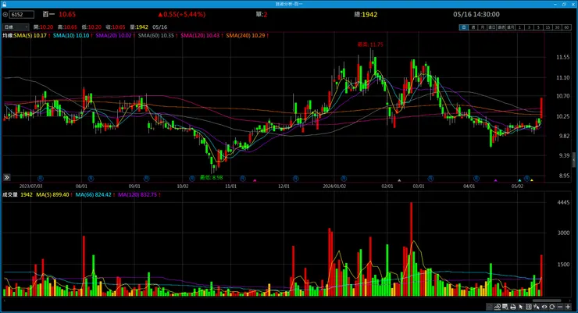
Task: Click the first greyed icon in the bottom toolbar
Action: (x=490, y=307)
